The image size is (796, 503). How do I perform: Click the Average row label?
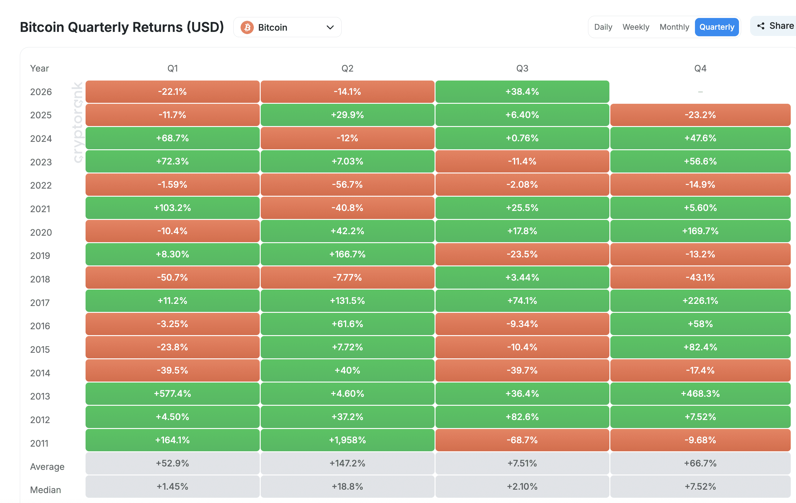pos(47,467)
